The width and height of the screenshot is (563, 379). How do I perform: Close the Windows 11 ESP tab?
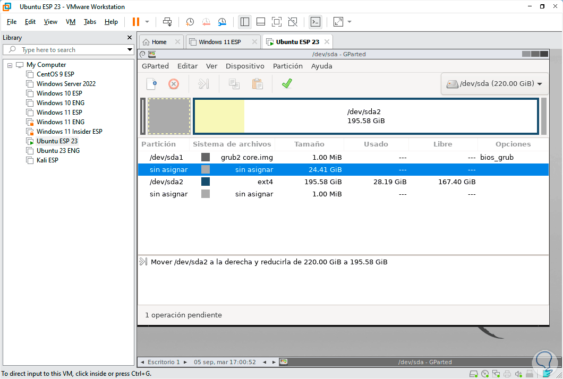coord(254,41)
